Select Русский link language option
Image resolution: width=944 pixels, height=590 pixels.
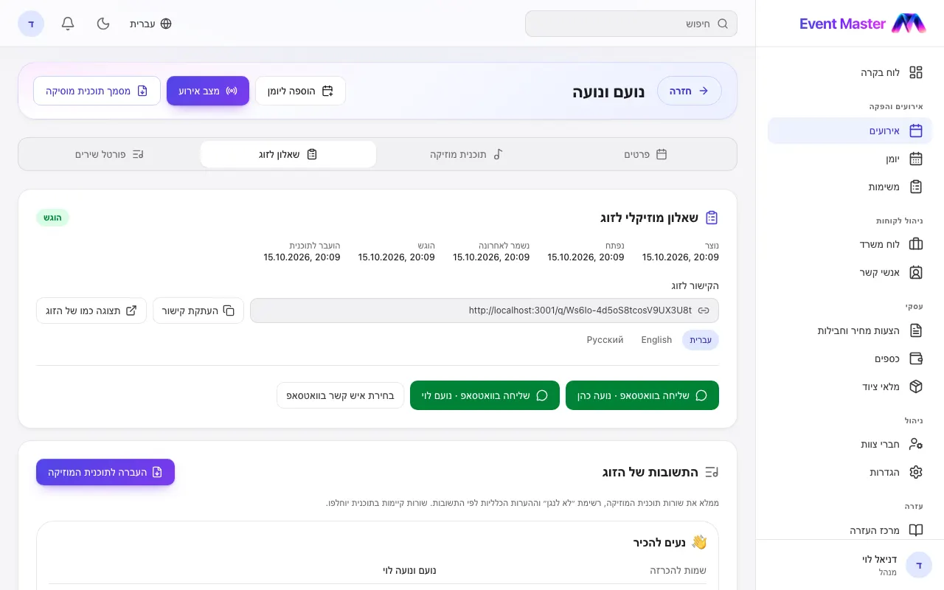(x=605, y=340)
